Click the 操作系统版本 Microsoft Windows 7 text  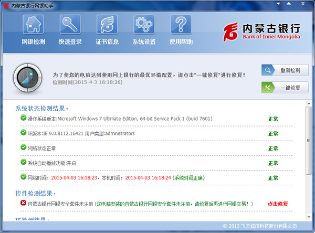(120, 119)
